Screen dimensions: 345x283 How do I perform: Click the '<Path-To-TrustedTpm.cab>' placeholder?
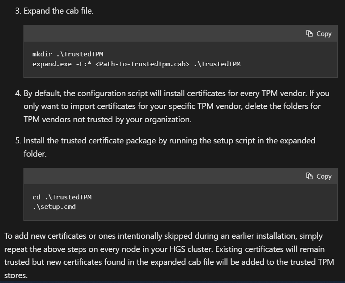[142, 64]
